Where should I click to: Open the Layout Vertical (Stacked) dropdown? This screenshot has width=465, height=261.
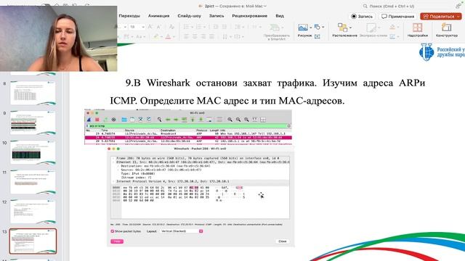point(182,231)
